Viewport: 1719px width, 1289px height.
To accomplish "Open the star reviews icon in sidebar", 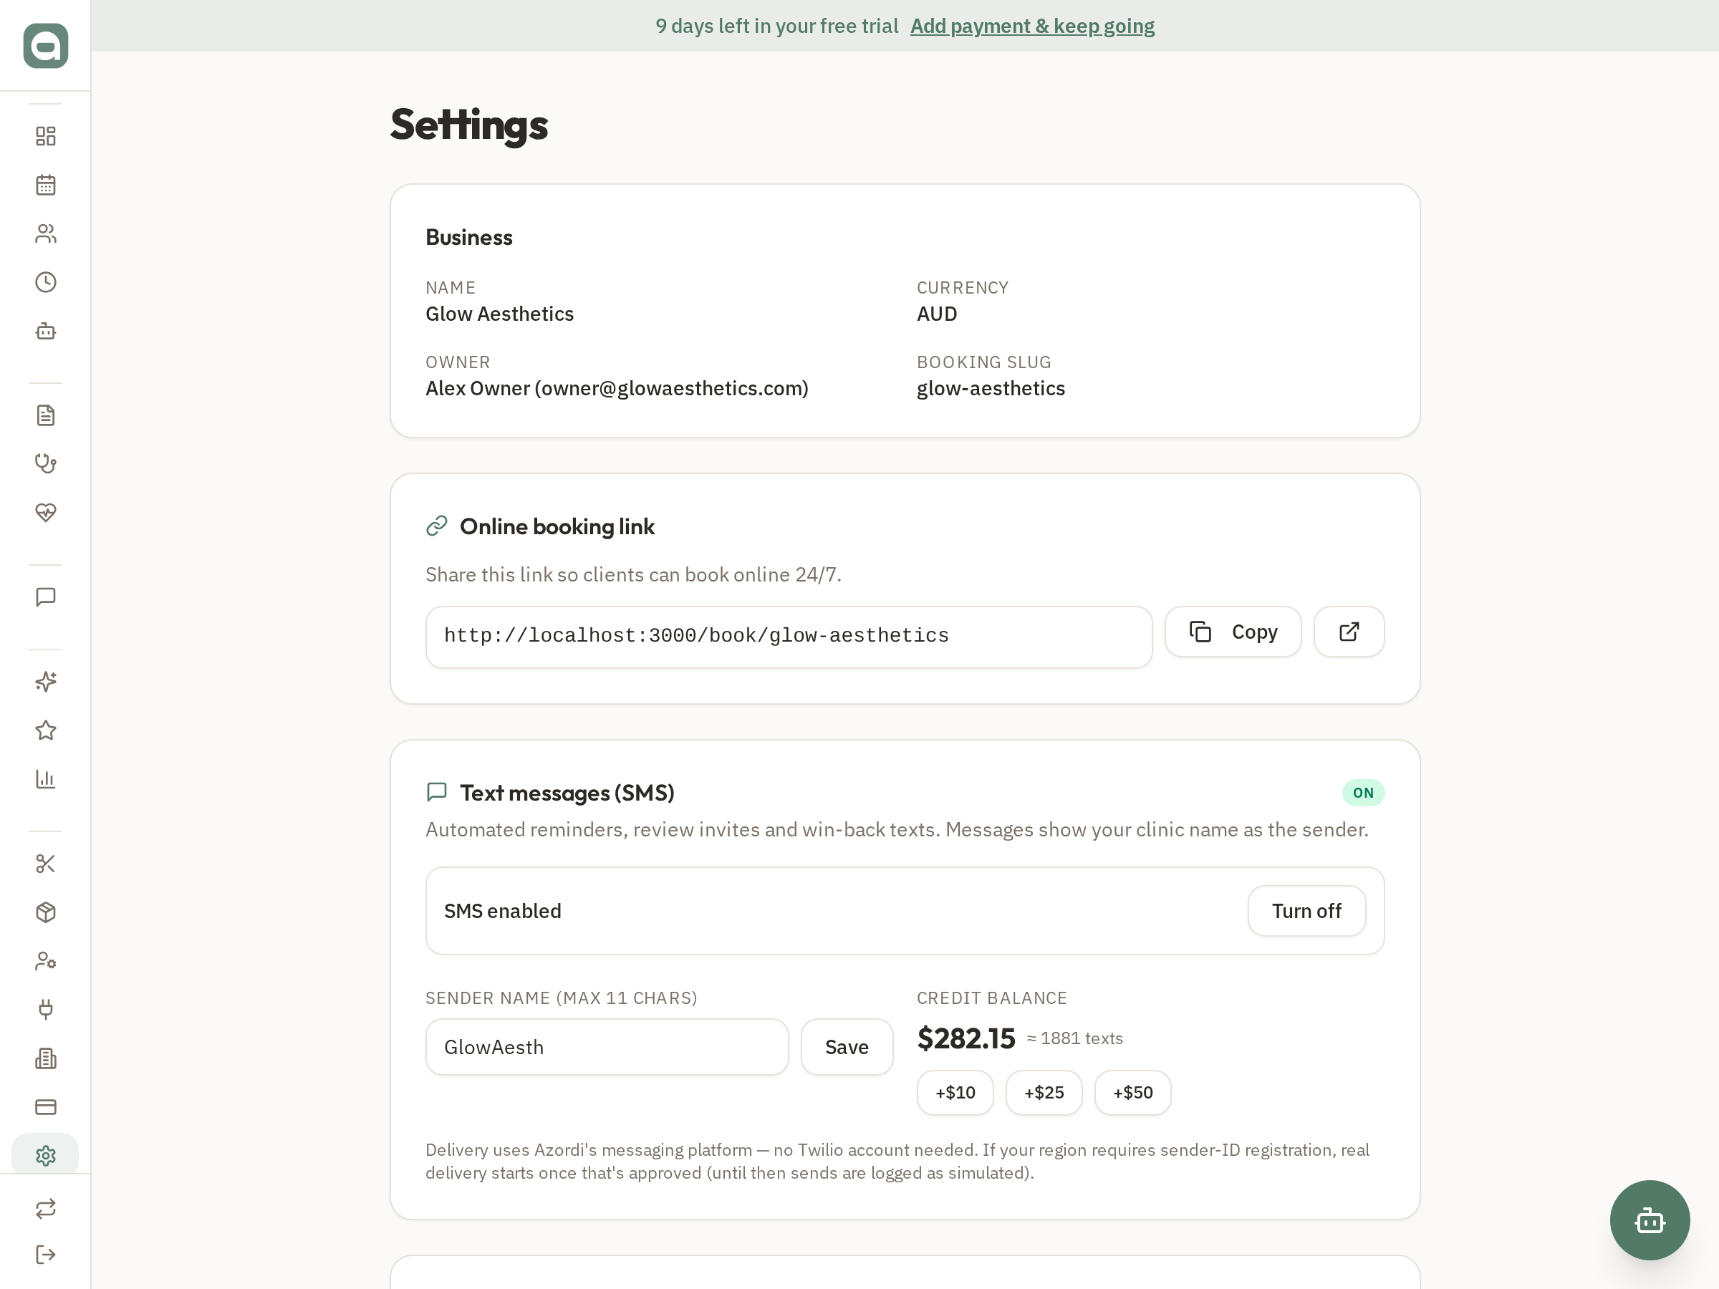I will coord(46,730).
